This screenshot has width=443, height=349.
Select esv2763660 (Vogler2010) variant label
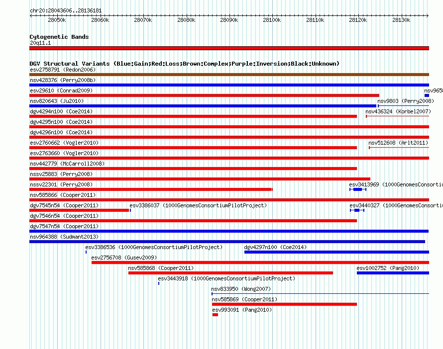click(x=64, y=153)
